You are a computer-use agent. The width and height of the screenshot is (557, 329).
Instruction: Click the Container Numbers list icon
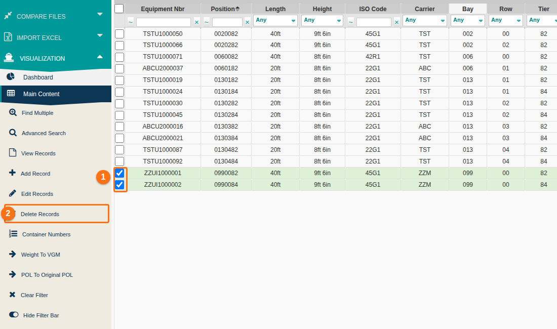(x=13, y=233)
